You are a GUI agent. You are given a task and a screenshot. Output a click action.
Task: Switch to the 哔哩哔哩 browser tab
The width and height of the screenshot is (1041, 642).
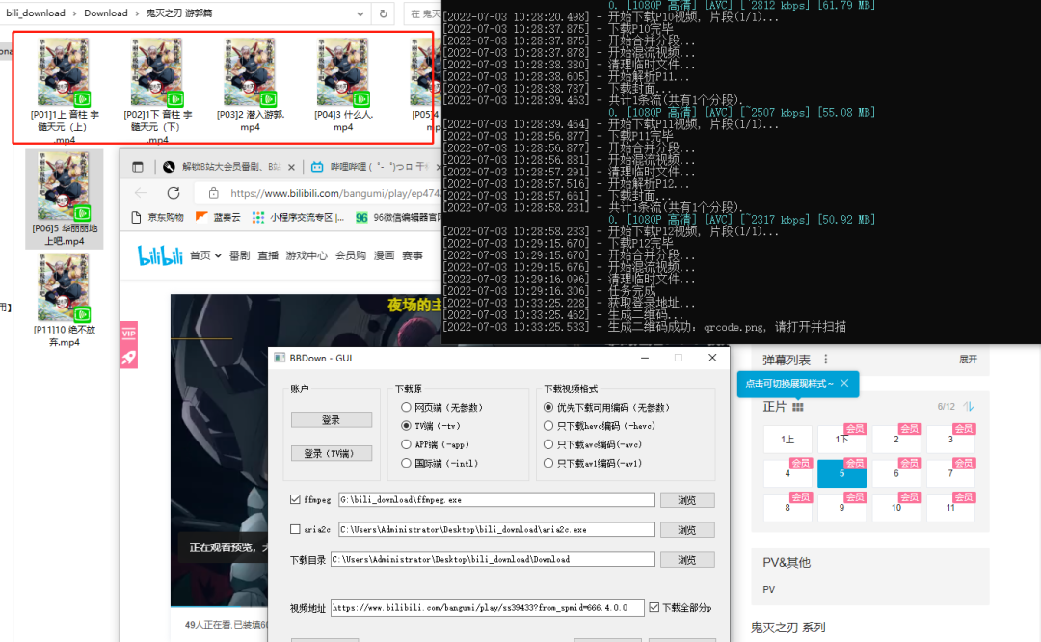[372, 167]
